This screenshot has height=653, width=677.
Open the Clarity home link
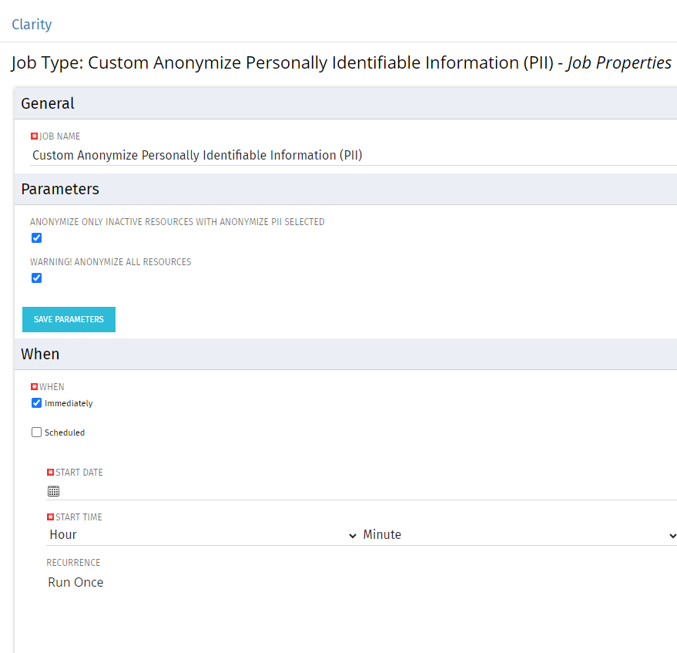tap(32, 24)
